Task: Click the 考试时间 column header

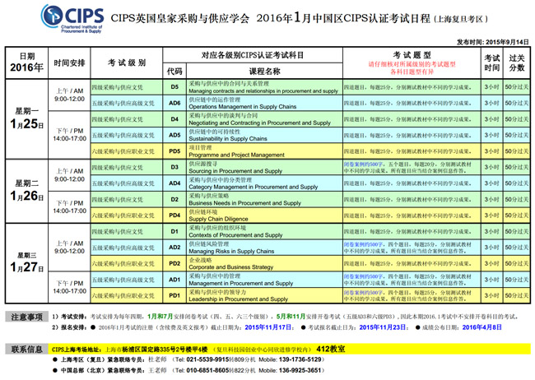Action: 491,63
